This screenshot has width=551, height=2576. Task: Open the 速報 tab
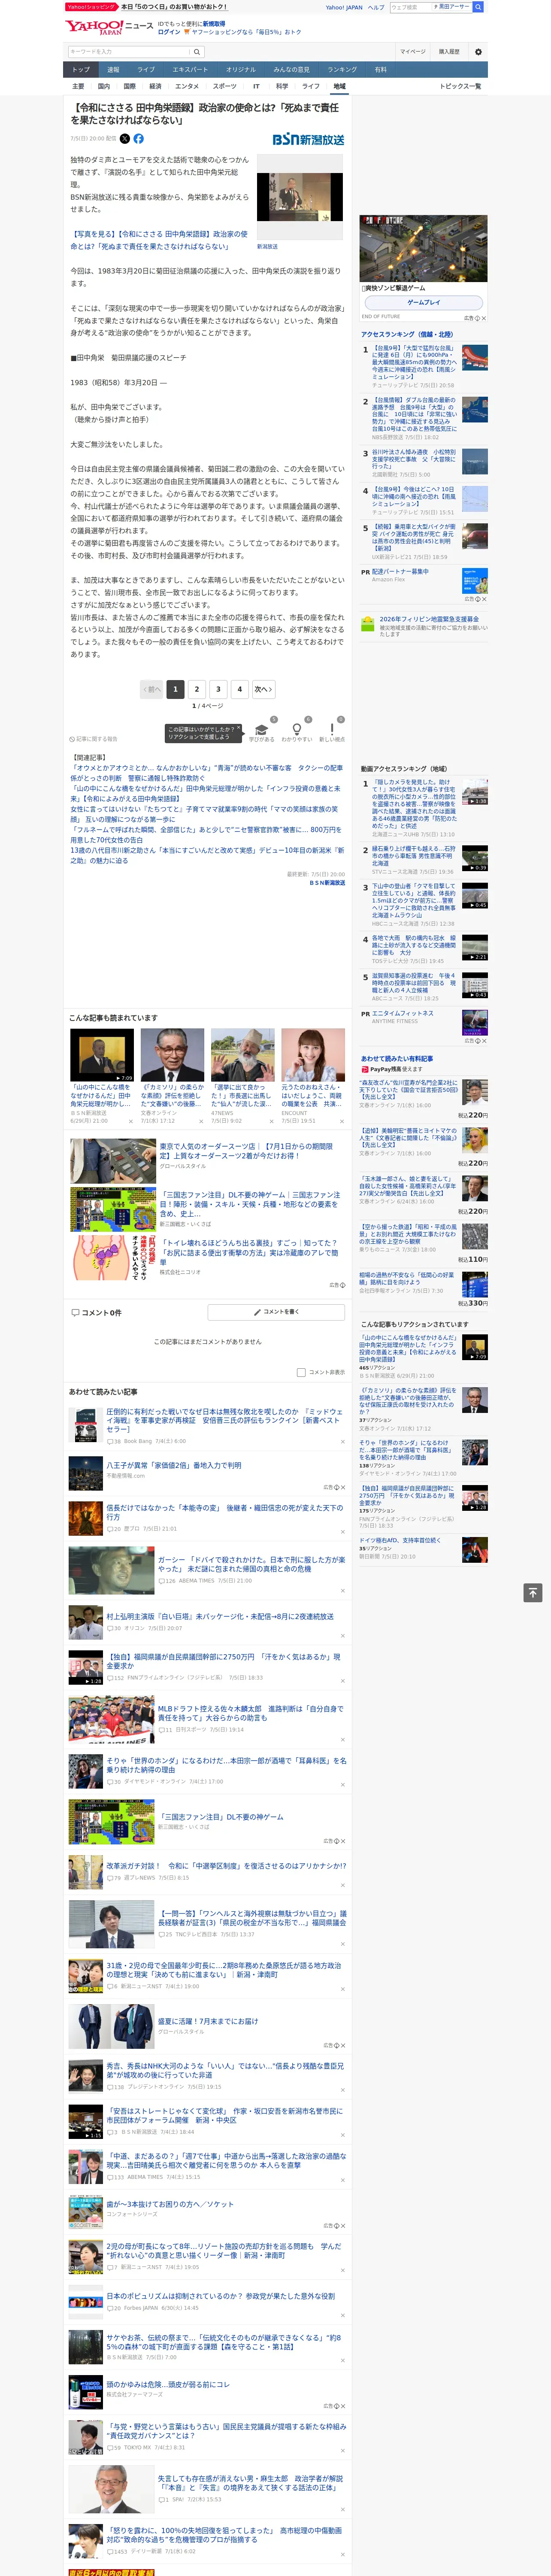(113, 70)
